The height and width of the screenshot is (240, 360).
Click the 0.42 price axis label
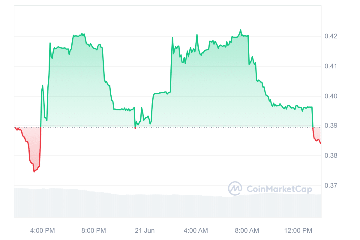point(331,36)
